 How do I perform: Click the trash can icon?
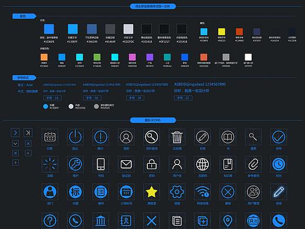[177, 137]
